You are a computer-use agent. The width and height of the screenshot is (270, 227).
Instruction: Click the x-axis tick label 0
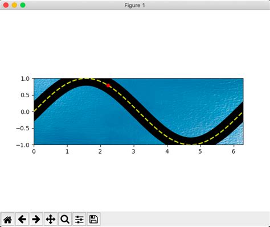click(x=34, y=151)
